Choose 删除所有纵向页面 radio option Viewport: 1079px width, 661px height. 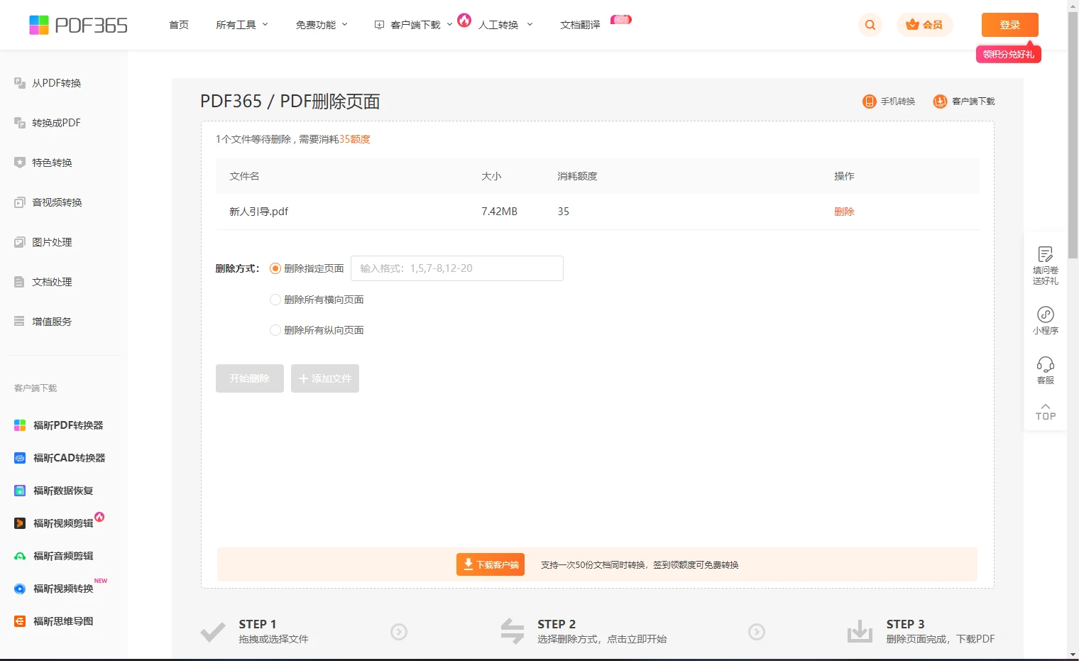pyautogui.click(x=275, y=330)
